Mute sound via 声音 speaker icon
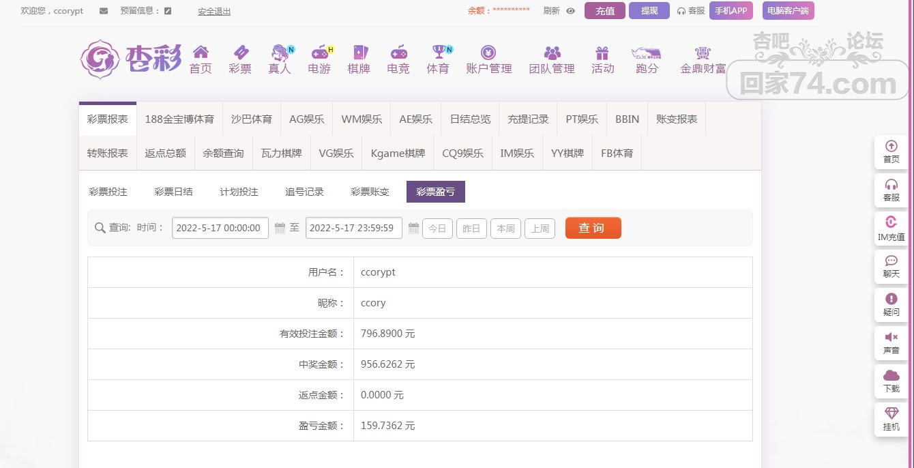 pyautogui.click(x=891, y=337)
